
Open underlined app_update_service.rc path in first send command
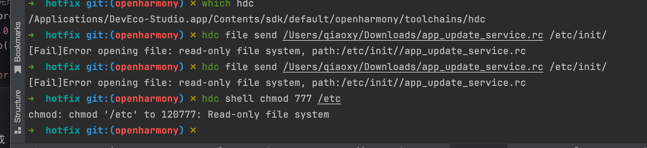413,35
